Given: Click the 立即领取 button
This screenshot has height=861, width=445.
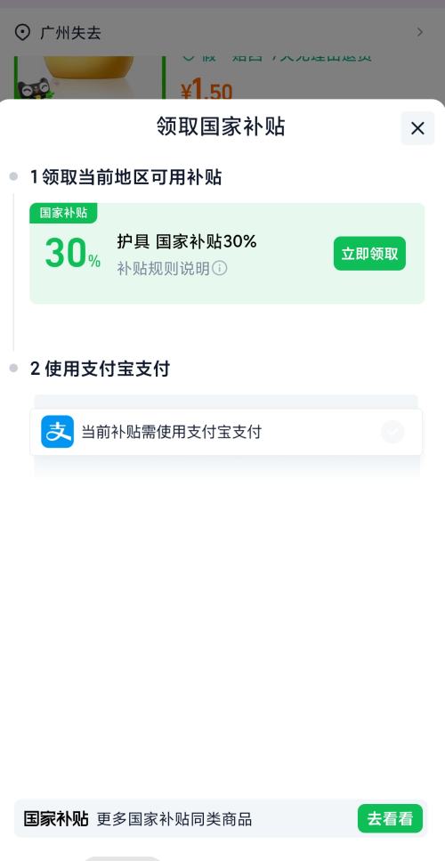Looking at the screenshot, I should [369, 253].
